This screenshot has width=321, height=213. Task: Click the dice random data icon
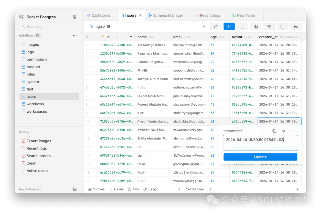coord(282,26)
